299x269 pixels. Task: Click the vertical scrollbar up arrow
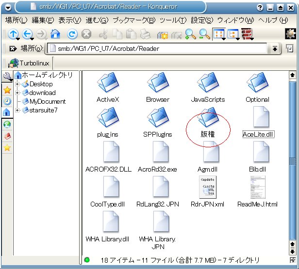292,75
